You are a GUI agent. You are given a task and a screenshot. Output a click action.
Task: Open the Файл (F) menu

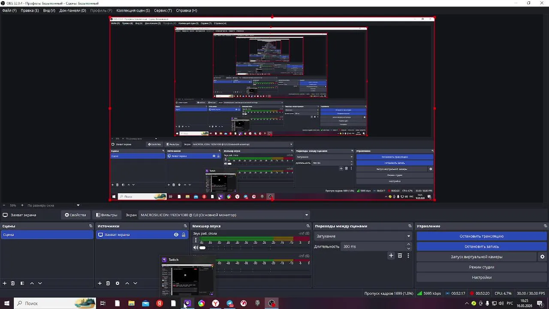click(x=9, y=10)
